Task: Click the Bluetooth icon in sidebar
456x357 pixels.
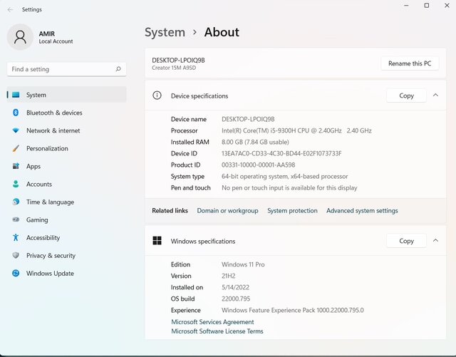Action: [16, 113]
